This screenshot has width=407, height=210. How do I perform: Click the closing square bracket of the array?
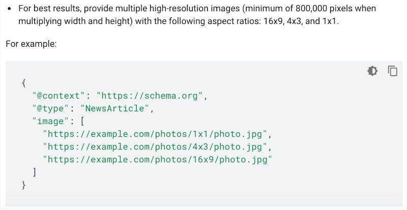pyautogui.click(x=34, y=172)
